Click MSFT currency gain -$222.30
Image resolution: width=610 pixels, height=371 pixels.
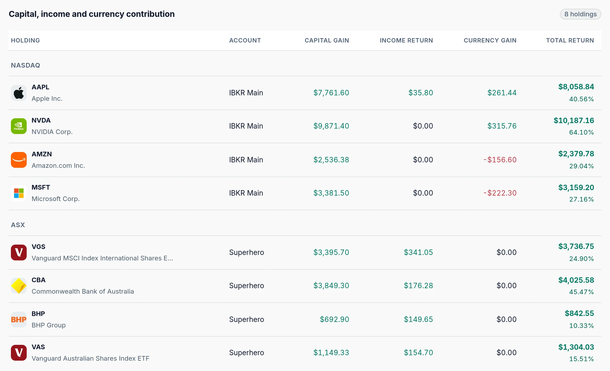point(500,193)
